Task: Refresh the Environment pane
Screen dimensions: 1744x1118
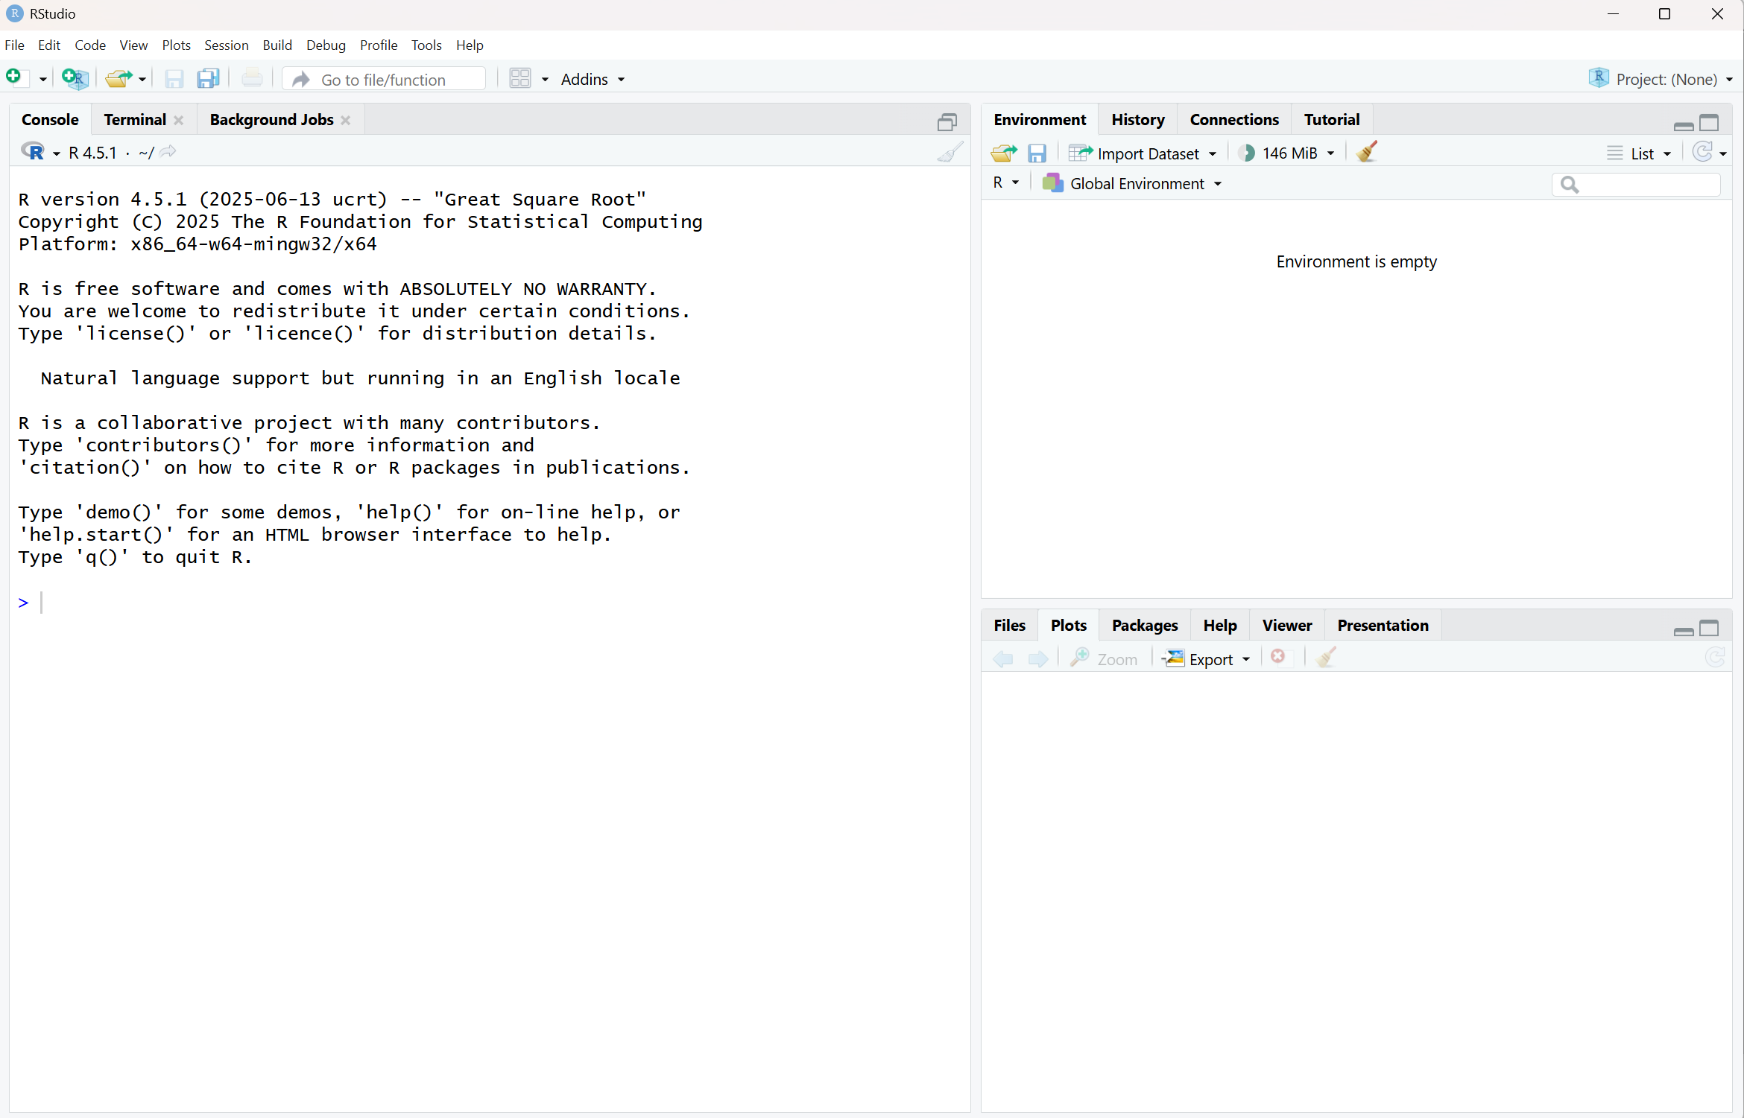Action: [1702, 153]
